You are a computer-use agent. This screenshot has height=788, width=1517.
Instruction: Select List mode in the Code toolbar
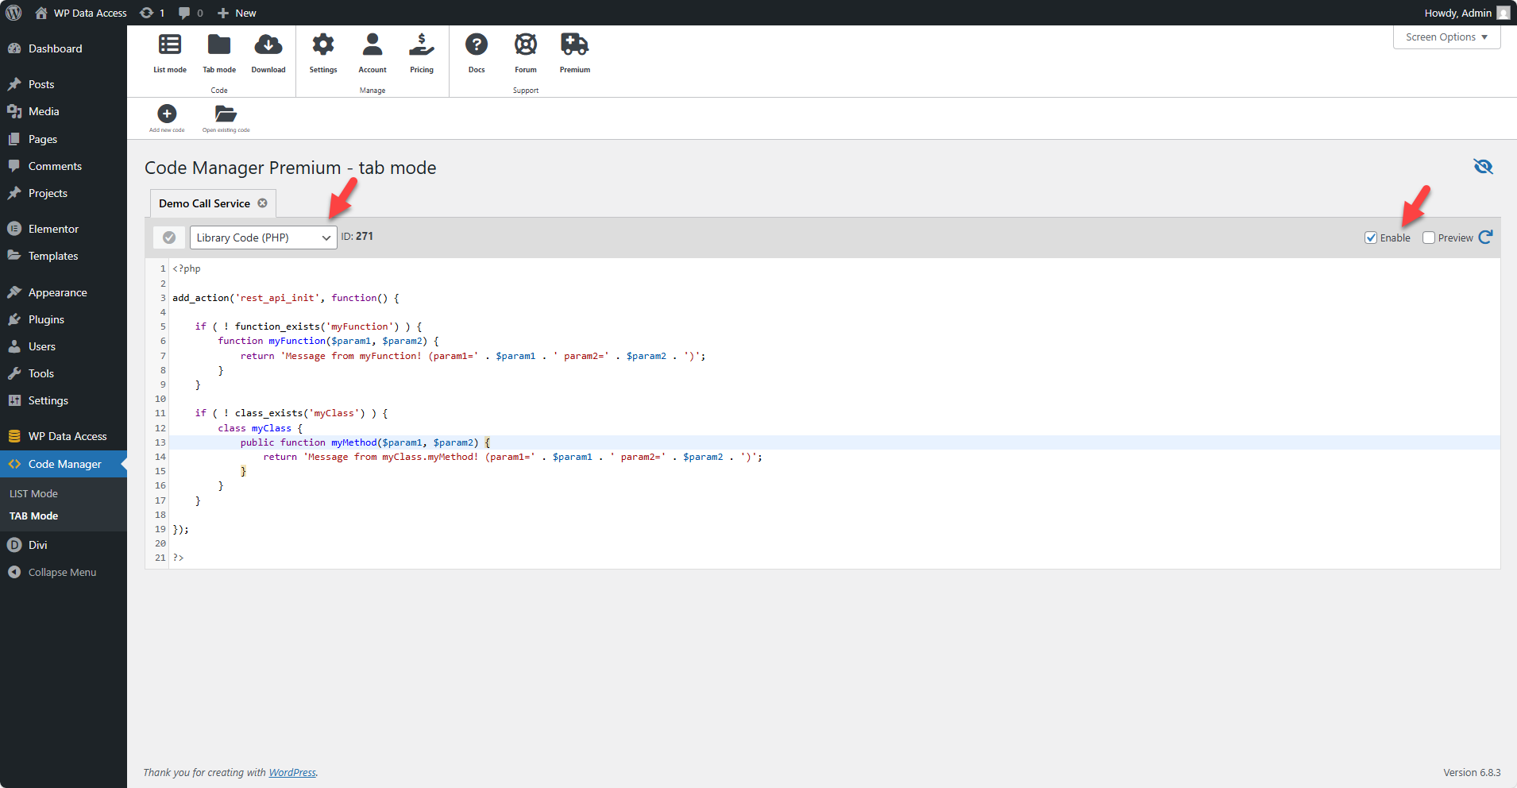[x=169, y=52]
